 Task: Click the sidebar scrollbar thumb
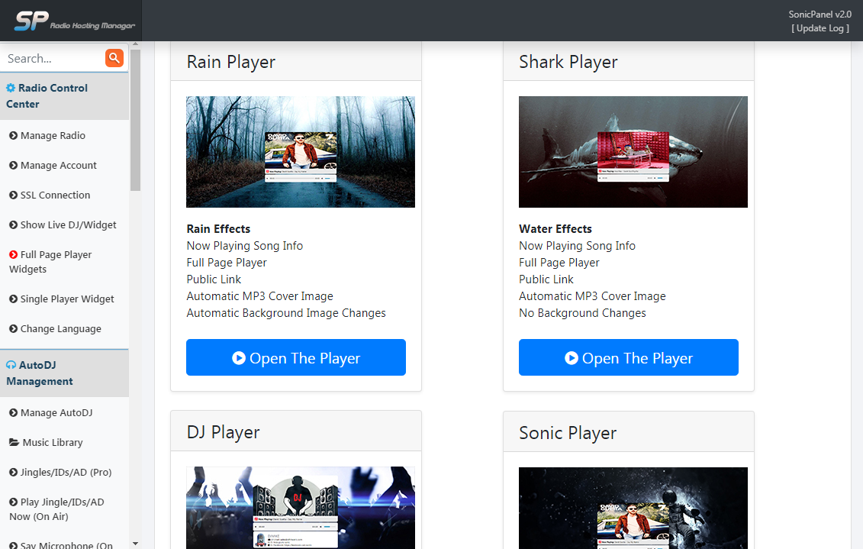(x=135, y=120)
